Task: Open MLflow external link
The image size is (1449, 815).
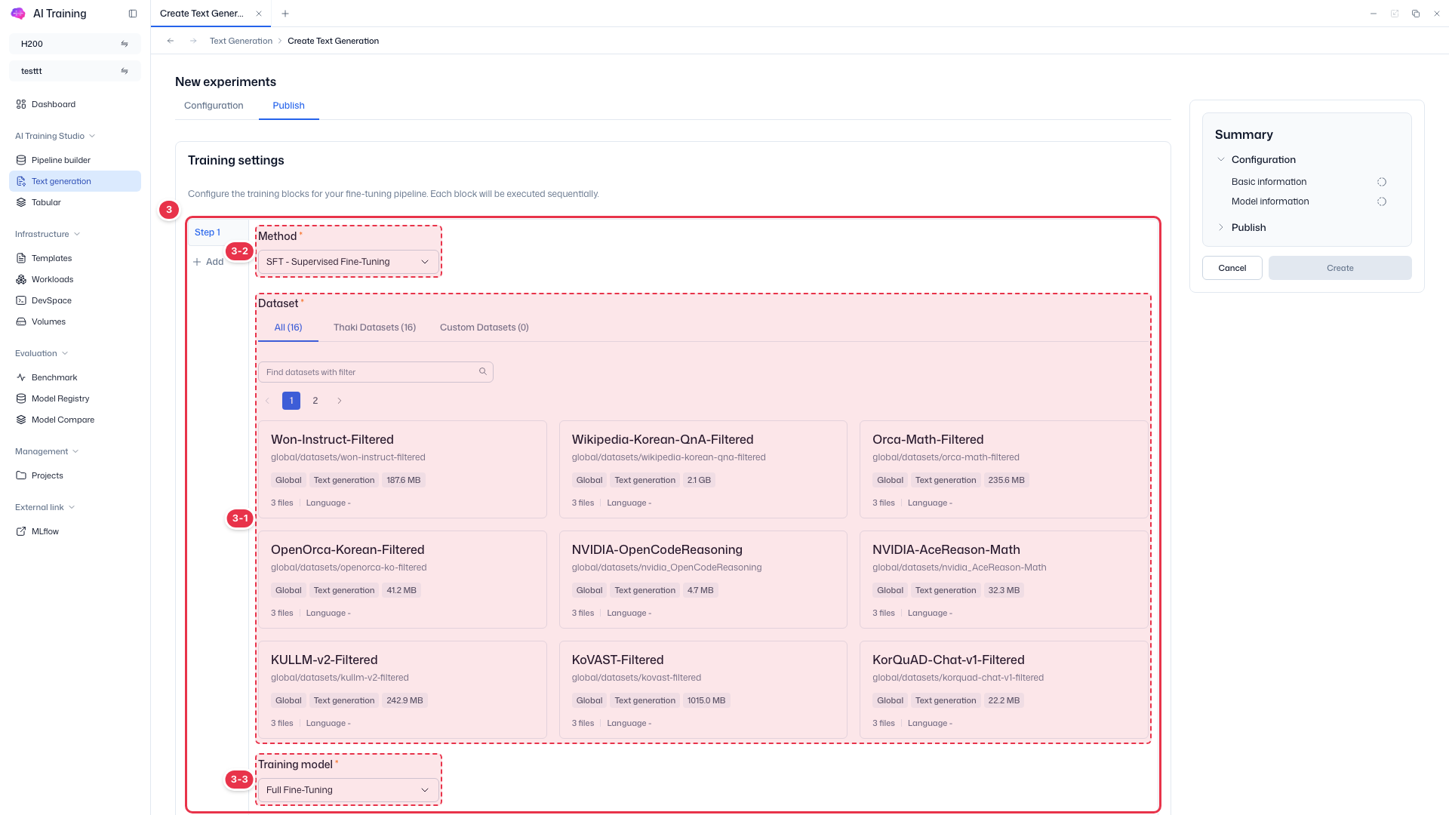Action: pyautogui.click(x=75, y=531)
